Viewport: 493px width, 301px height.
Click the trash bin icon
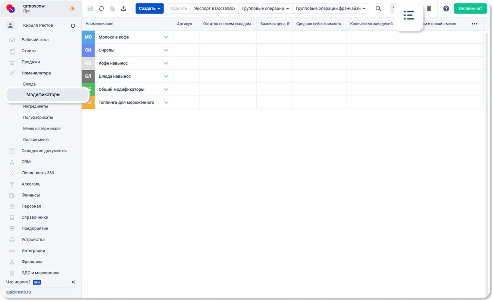pos(429,9)
